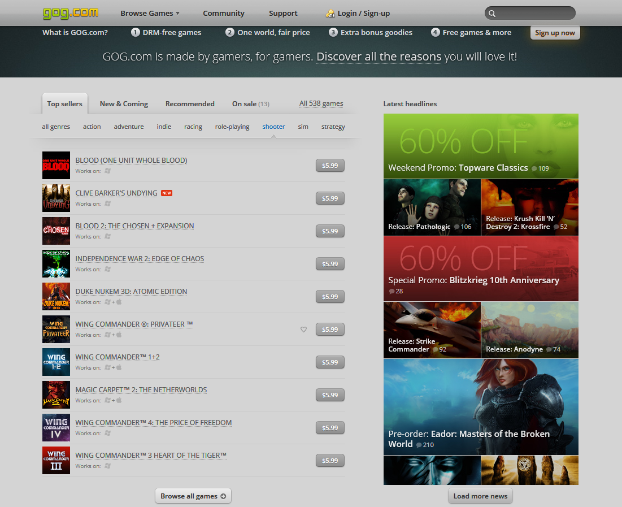Screen dimensions: 622x507
Task: Click the Duke Nukem 3D cover icon
Action: pos(56,296)
